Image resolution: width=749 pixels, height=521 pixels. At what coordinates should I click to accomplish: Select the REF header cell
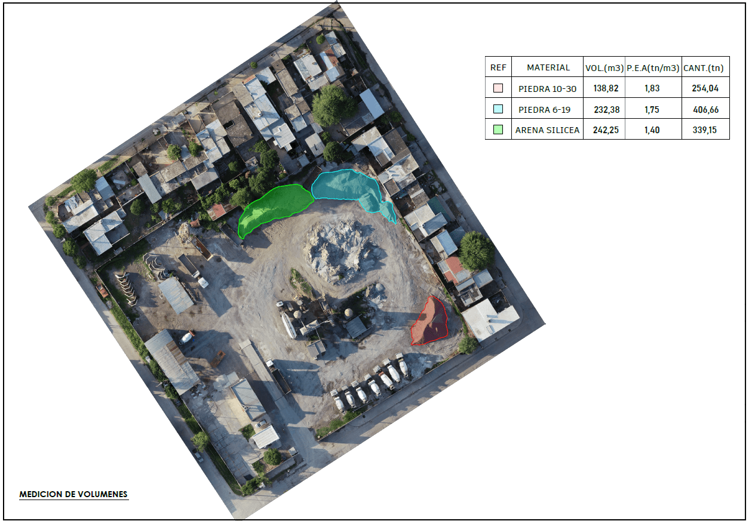tap(498, 67)
